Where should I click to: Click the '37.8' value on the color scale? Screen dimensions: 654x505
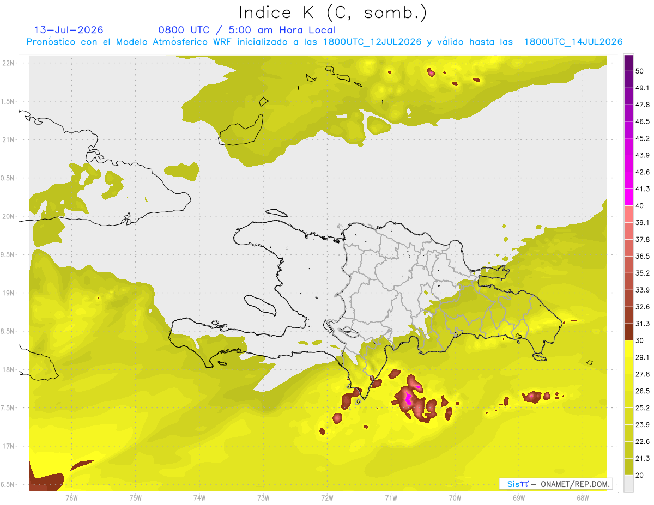click(x=642, y=240)
